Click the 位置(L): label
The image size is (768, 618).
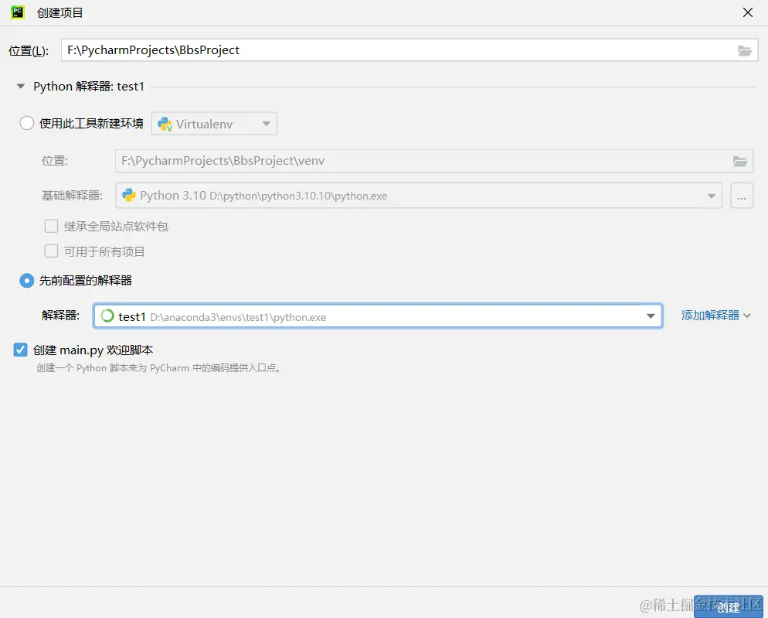pos(29,50)
